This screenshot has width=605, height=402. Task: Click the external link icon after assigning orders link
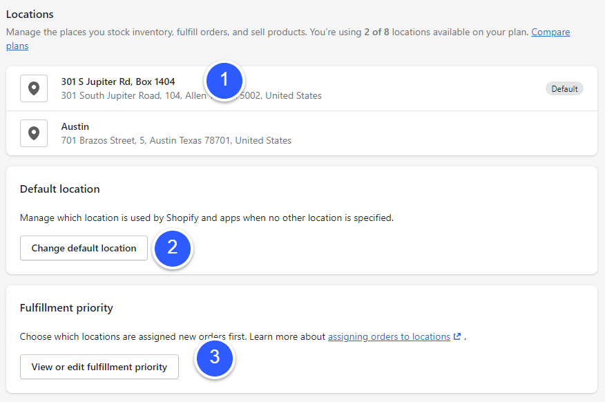457,336
